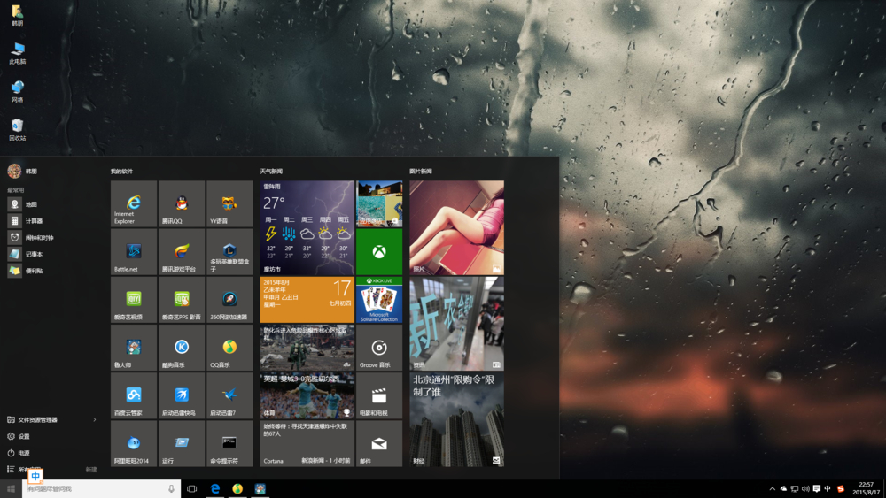Screen dimensions: 886x498
Task: Select the 网络 desktop icon
Action: pyautogui.click(x=18, y=91)
